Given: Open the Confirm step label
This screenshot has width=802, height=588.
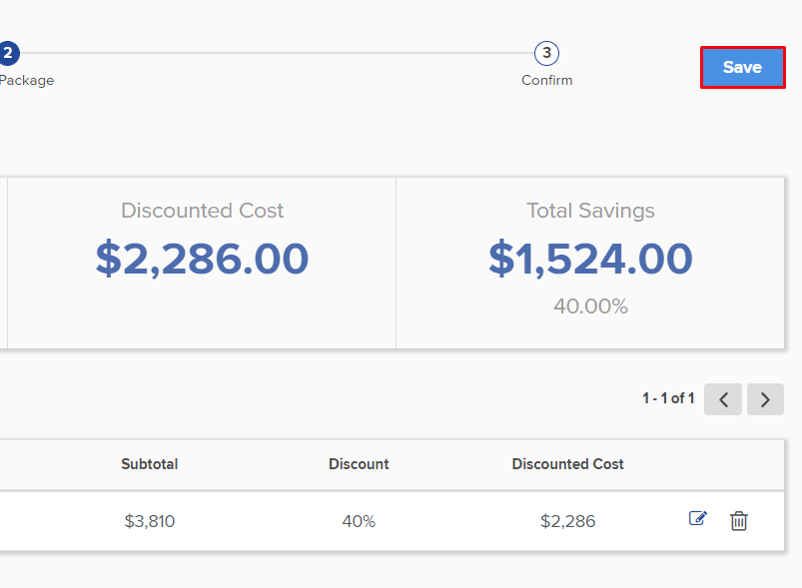Looking at the screenshot, I should pyautogui.click(x=546, y=80).
